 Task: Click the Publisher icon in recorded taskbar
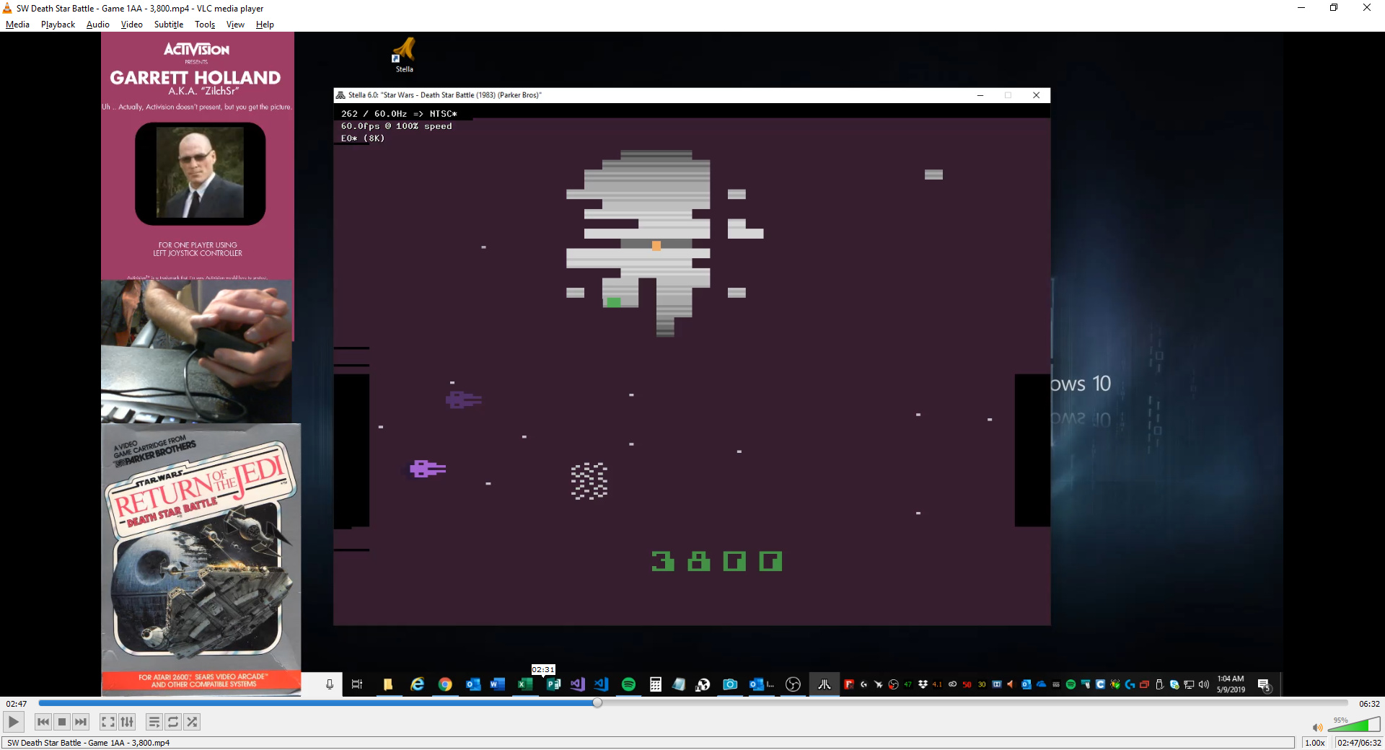[553, 684]
